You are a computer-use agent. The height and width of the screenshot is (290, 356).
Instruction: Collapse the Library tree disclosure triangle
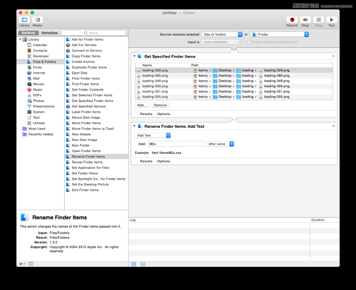[x=20, y=40]
